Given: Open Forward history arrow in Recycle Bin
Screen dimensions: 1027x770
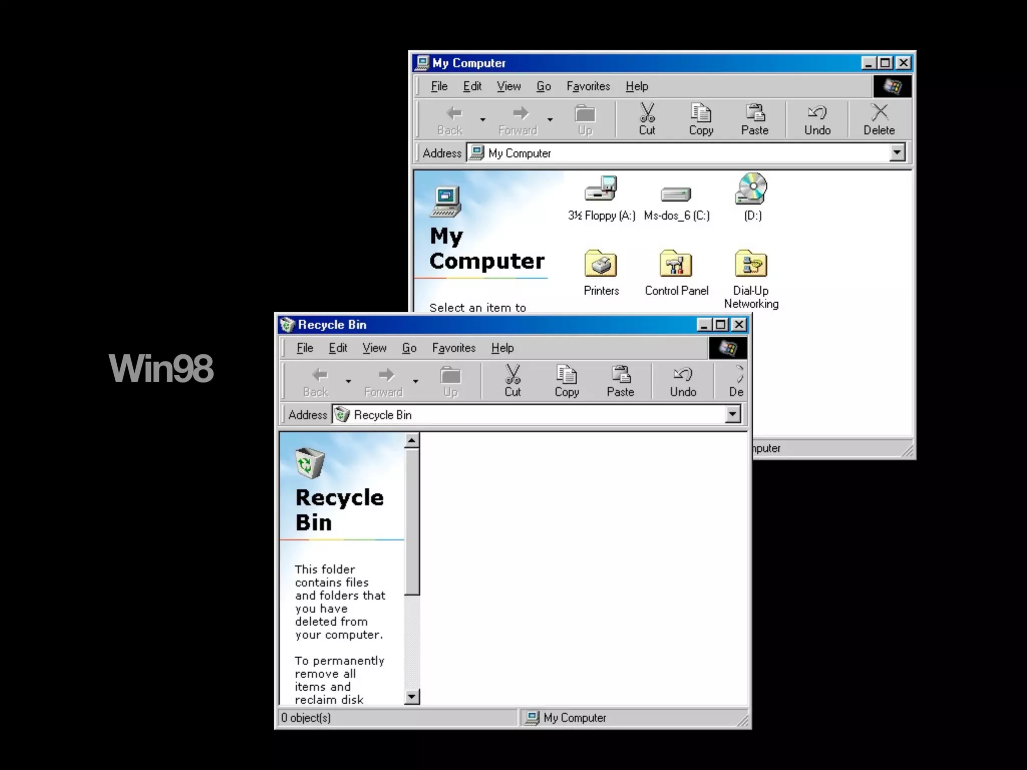Looking at the screenshot, I should (416, 381).
